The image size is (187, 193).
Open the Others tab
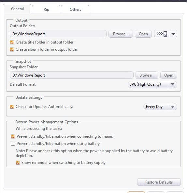point(75,9)
